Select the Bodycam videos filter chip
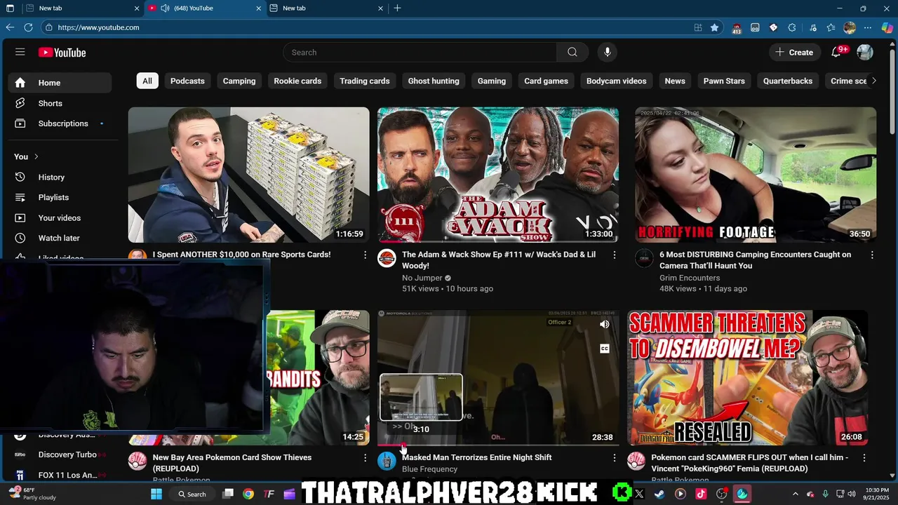This screenshot has width=898, height=505. click(x=616, y=81)
